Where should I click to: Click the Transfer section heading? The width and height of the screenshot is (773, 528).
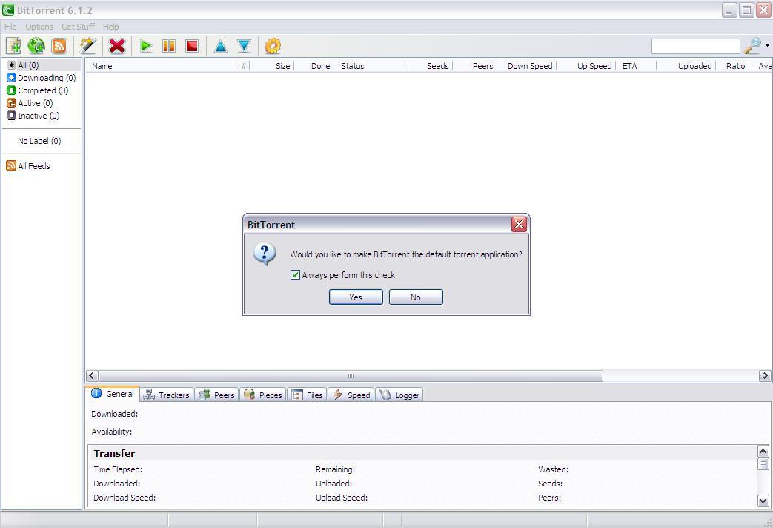coord(114,454)
